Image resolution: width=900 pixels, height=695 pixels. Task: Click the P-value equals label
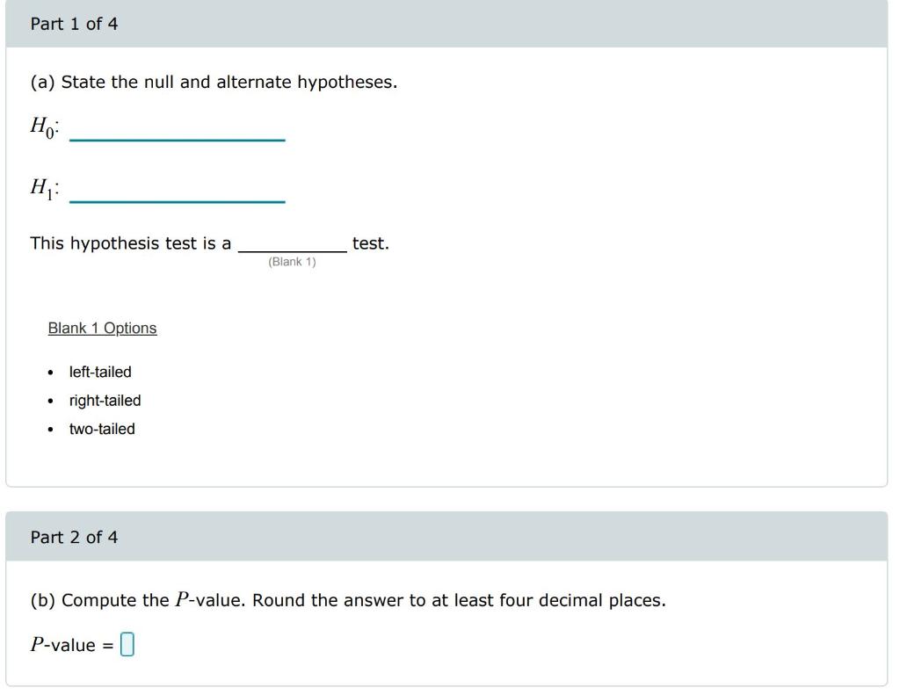point(71,644)
